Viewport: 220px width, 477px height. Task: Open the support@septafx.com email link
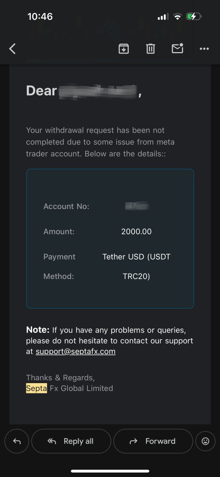click(x=76, y=351)
